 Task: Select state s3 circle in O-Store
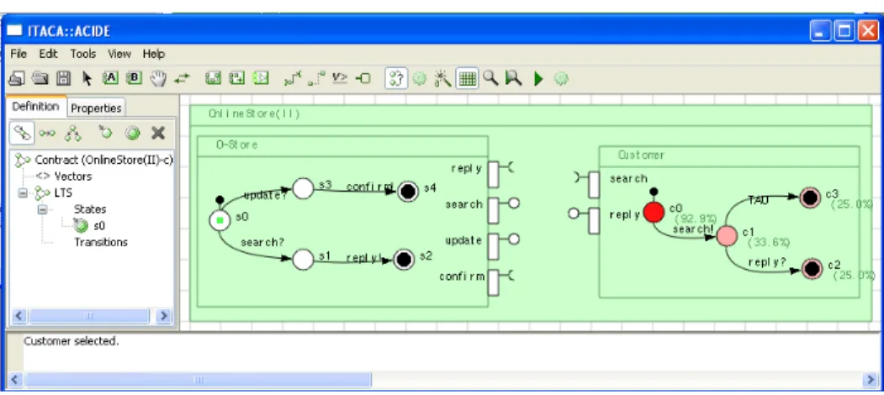coord(303,189)
